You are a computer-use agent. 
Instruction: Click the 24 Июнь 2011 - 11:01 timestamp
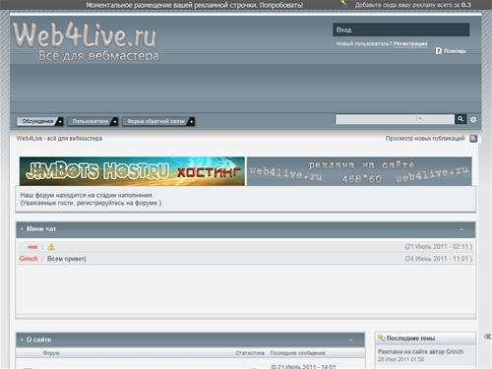(439, 259)
